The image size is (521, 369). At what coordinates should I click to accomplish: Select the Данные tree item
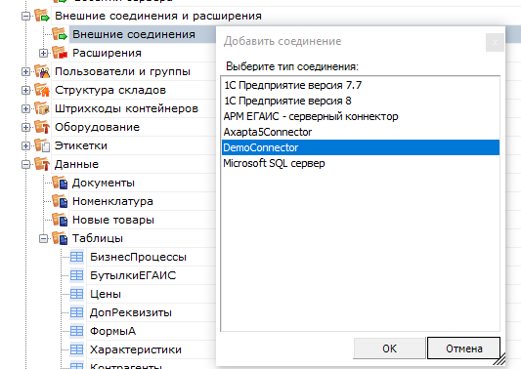pos(76,164)
